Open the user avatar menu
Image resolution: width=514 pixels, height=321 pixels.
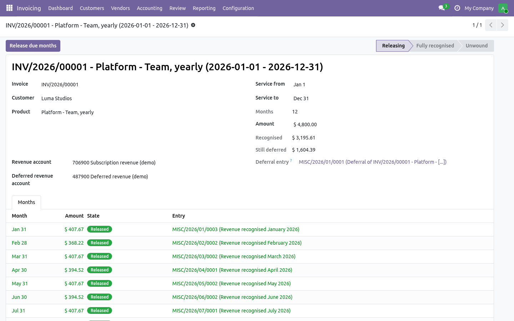coord(503,8)
